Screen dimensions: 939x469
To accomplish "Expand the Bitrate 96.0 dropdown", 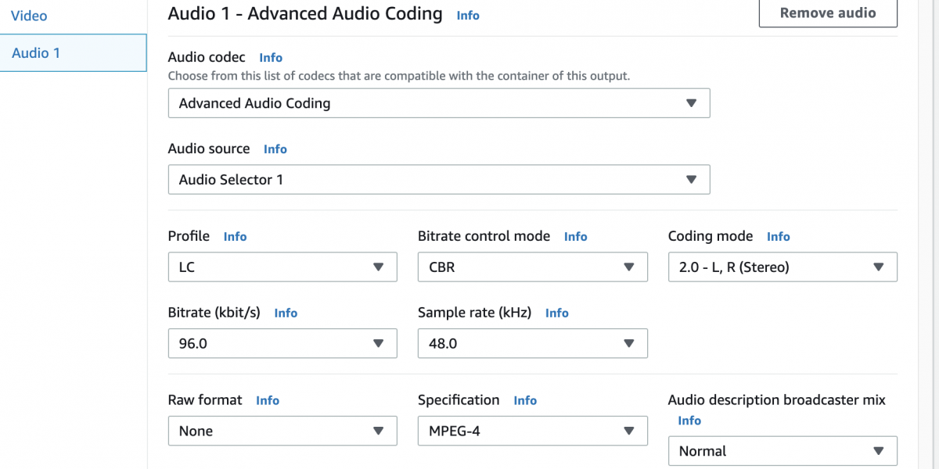I will pos(282,343).
